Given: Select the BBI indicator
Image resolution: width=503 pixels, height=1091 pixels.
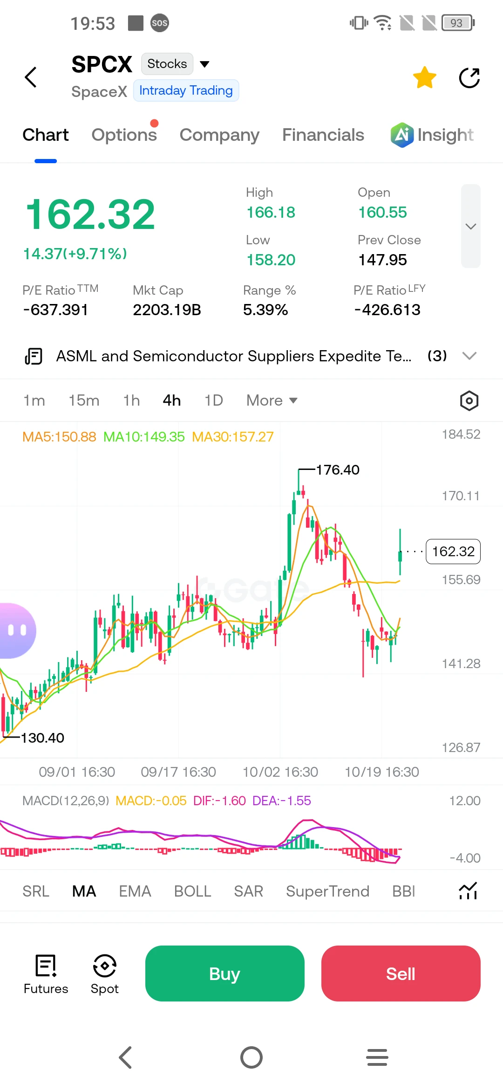Looking at the screenshot, I should point(404,891).
